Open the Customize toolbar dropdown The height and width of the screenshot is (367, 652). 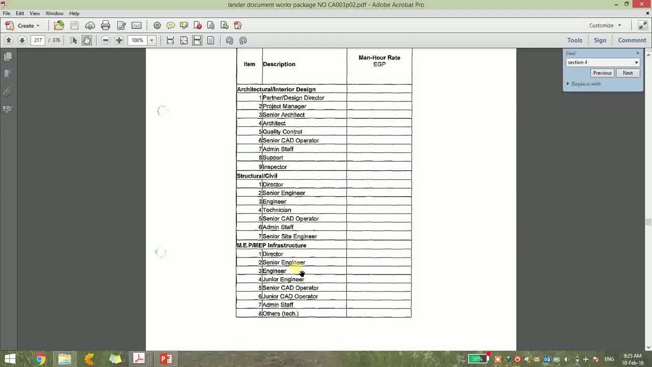605,25
